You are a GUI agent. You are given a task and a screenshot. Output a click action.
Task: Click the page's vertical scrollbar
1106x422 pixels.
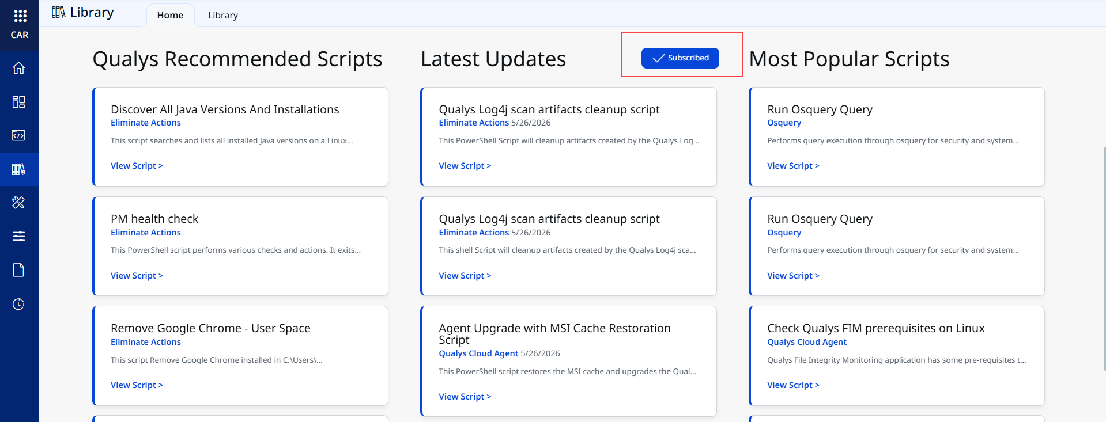(x=1104, y=259)
